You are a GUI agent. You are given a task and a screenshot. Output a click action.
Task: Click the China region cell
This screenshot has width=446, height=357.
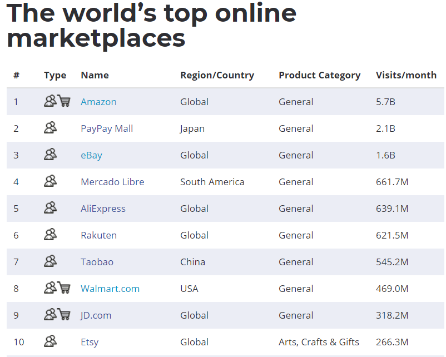192,262
